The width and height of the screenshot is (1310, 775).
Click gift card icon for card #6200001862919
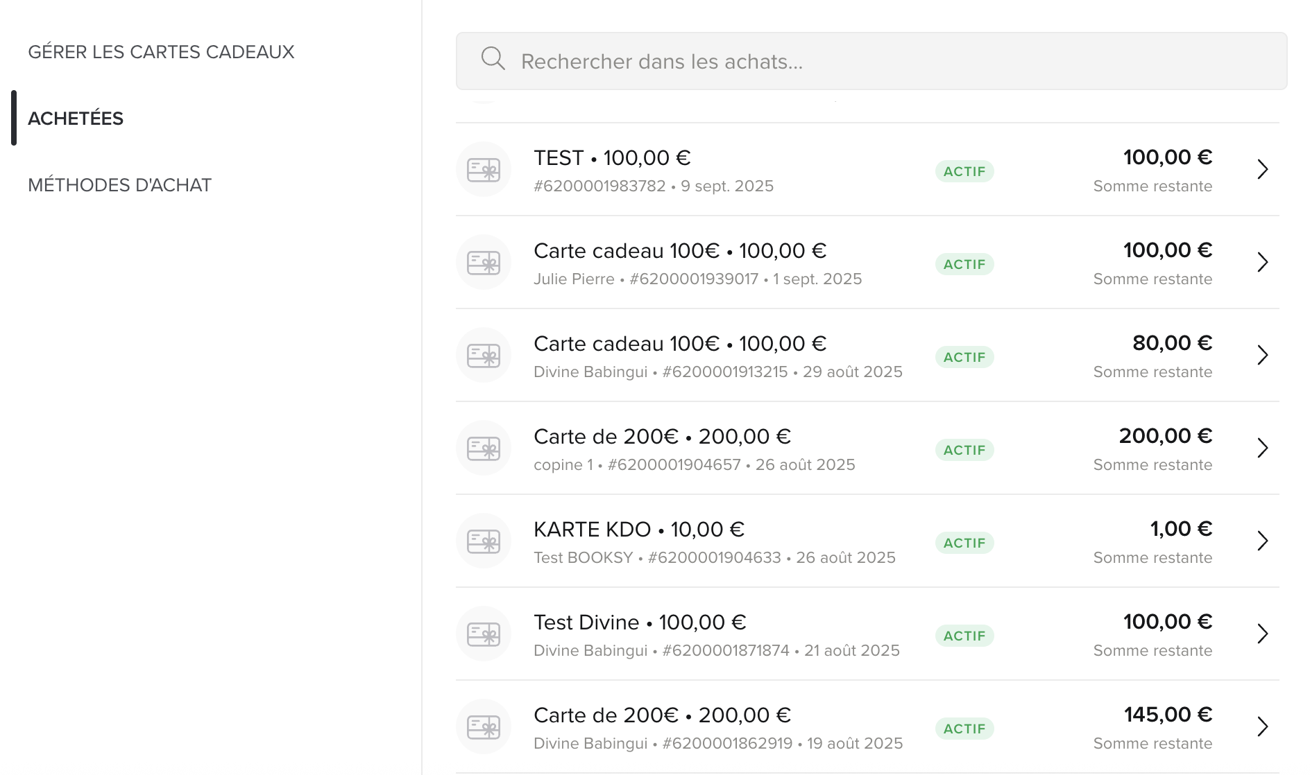coord(484,727)
